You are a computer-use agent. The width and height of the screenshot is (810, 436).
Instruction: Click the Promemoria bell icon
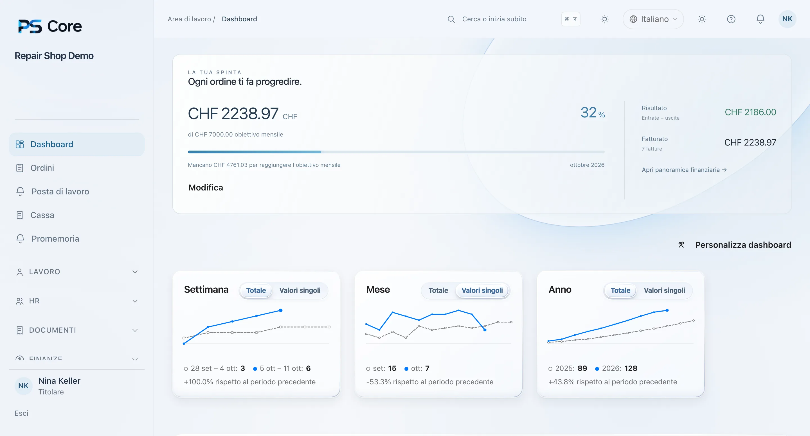[20, 239]
